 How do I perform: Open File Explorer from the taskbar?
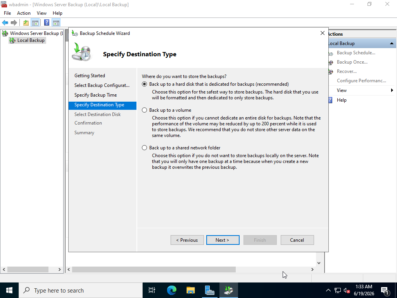190,290
